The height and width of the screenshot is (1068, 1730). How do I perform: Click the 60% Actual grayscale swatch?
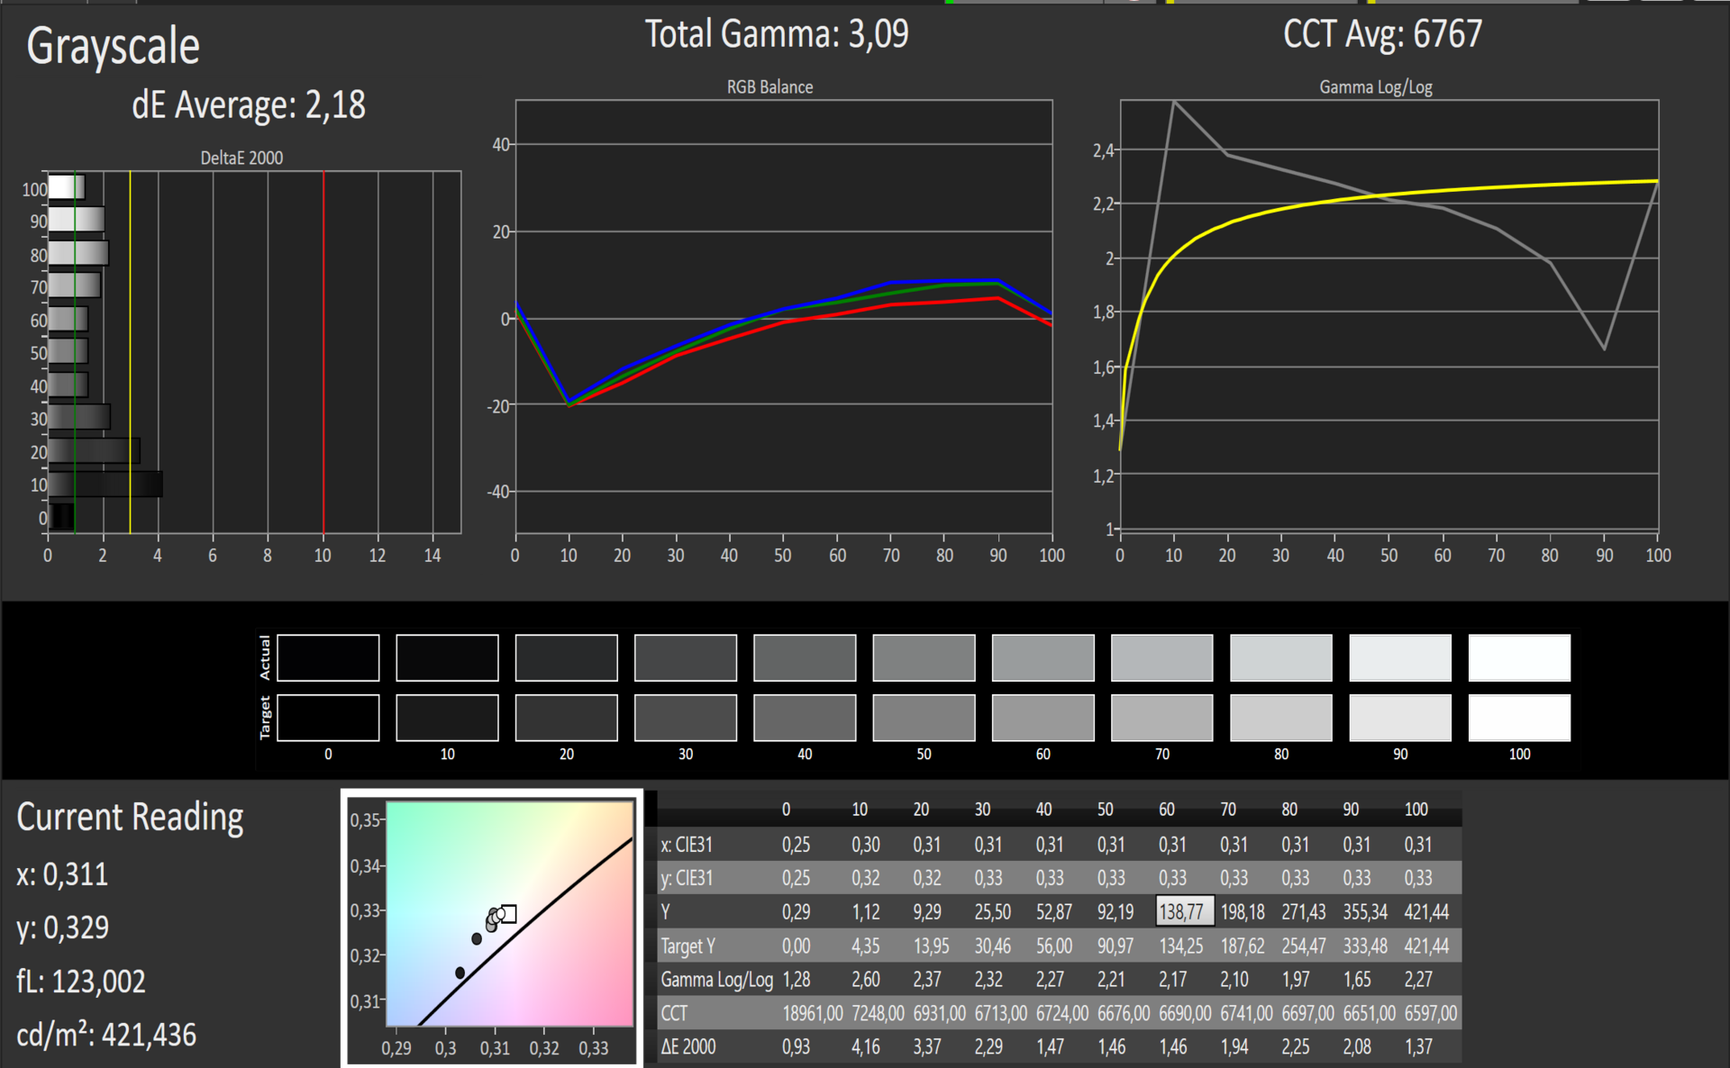click(1043, 657)
